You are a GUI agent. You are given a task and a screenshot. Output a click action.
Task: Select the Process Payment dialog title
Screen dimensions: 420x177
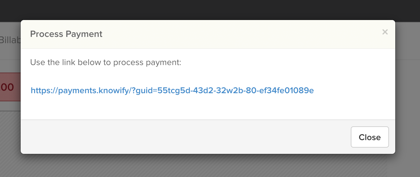[x=66, y=34]
